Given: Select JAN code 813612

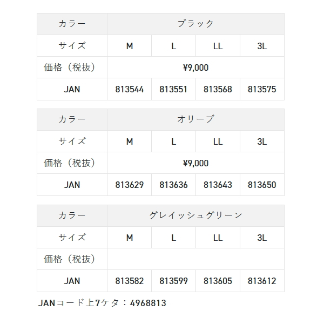Looking at the screenshot, I should [x=262, y=281].
